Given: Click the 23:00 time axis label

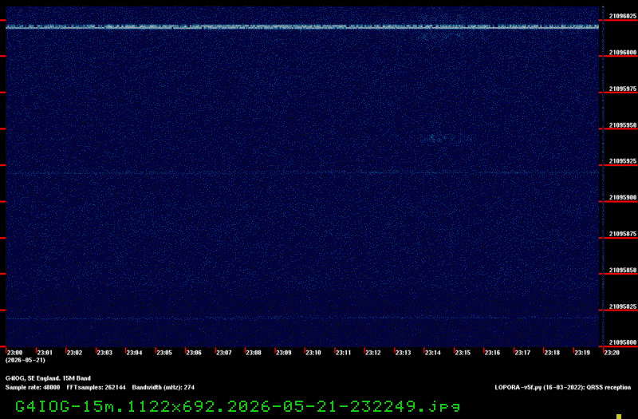Looking at the screenshot, I should (15, 353).
